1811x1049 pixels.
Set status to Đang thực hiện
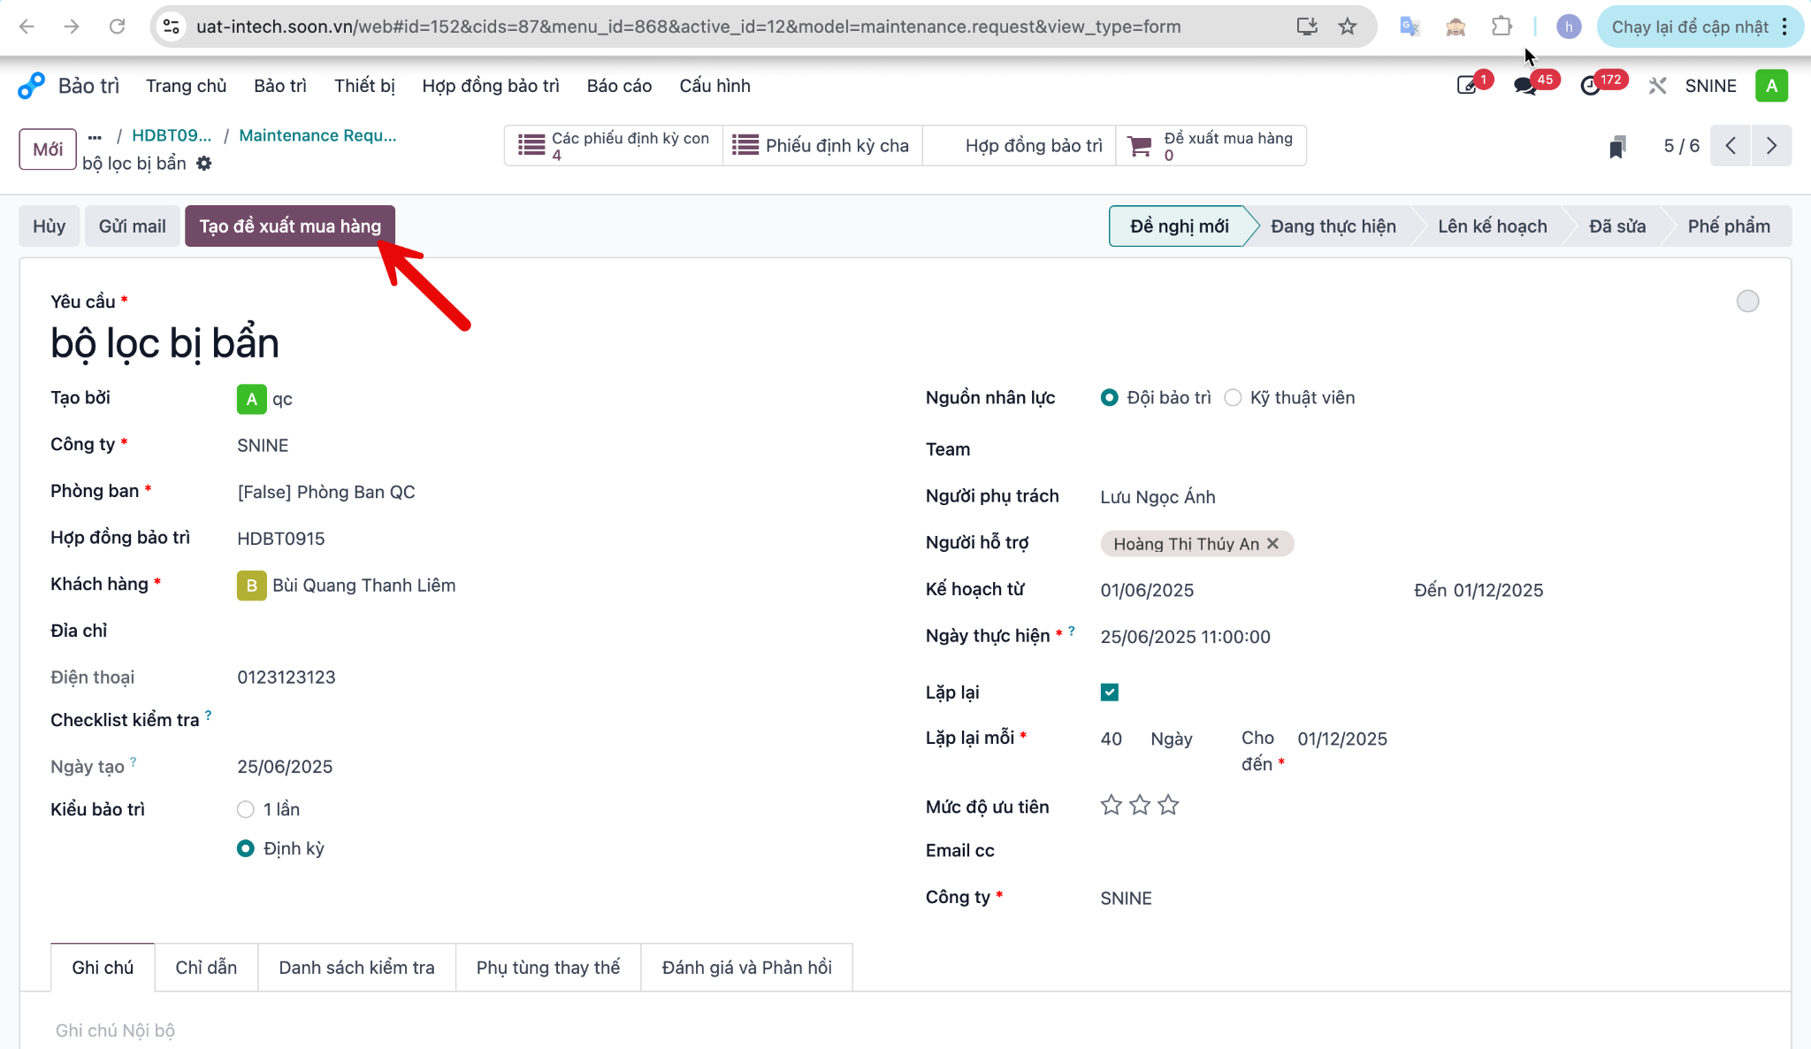coord(1333,226)
